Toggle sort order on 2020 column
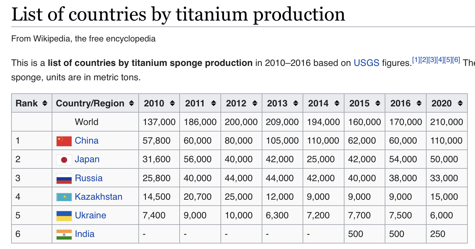Viewport: 475px width, 249px height. [x=460, y=103]
